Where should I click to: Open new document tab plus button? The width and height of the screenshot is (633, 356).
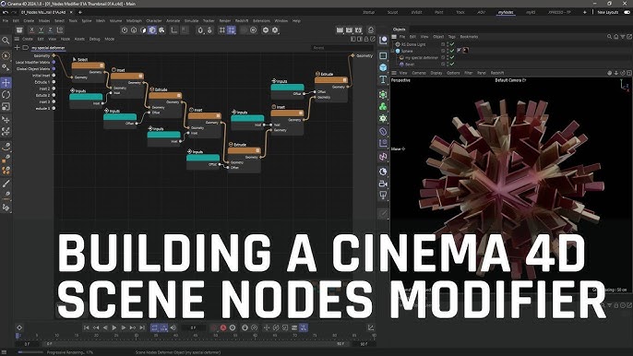[80, 13]
